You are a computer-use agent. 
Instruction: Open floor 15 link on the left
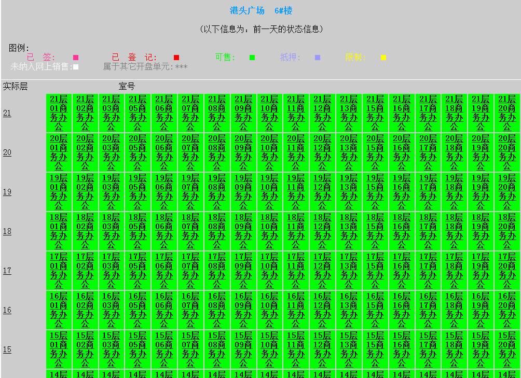click(6, 349)
